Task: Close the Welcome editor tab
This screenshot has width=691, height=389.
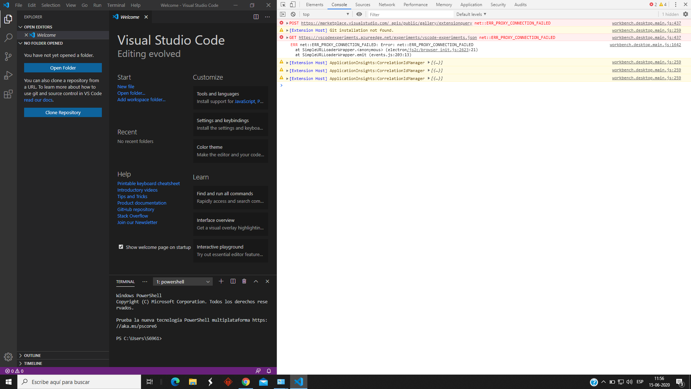Action: point(146,17)
